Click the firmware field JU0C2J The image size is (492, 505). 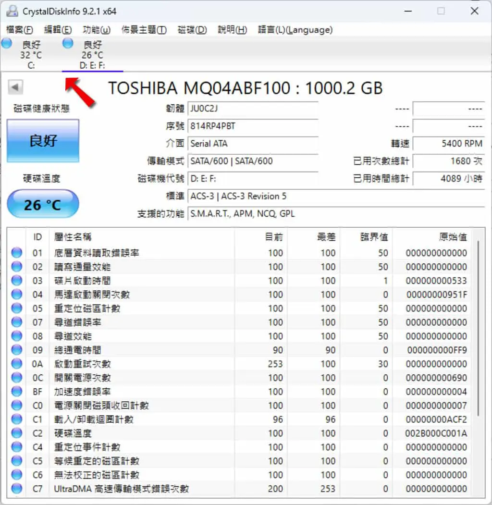(253, 109)
